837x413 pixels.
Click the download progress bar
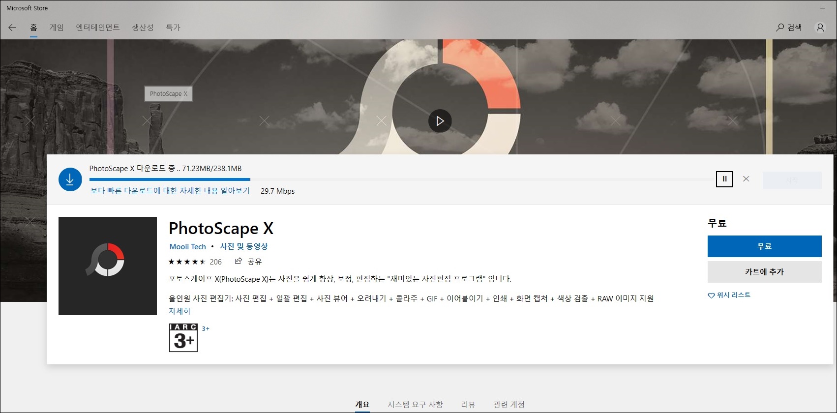point(402,179)
